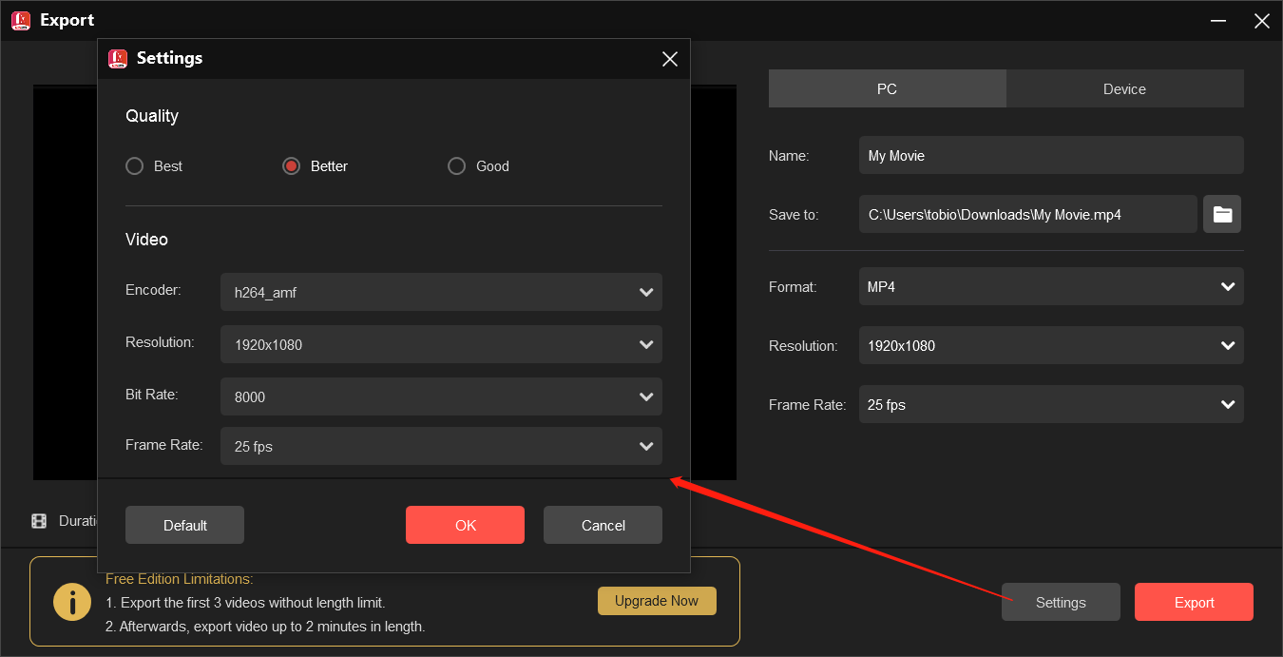Viewport: 1283px width, 657px height.
Task: Select the Better quality radio button
Action: point(291,165)
